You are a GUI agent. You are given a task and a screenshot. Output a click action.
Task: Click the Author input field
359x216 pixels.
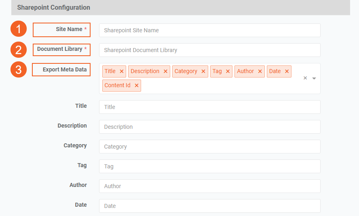click(x=209, y=186)
